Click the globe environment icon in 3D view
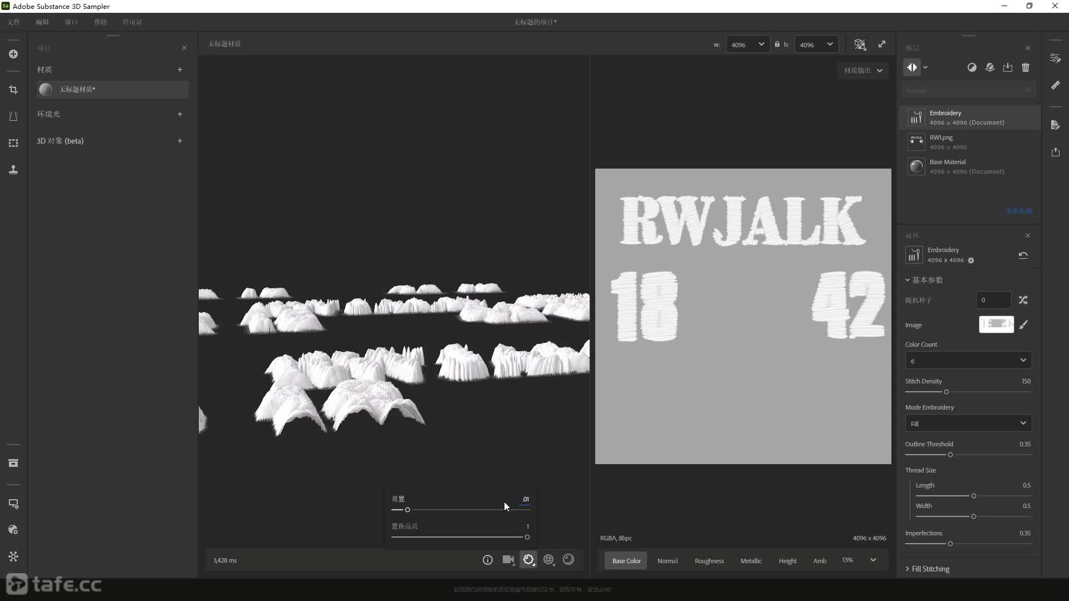Screen dimensions: 1069x601 pos(549,560)
